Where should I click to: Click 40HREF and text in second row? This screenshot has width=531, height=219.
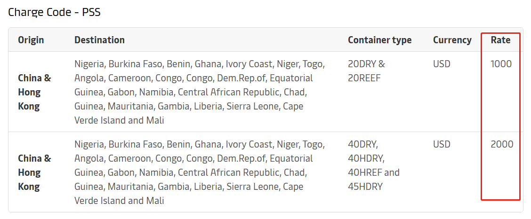(x=373, y=172)
